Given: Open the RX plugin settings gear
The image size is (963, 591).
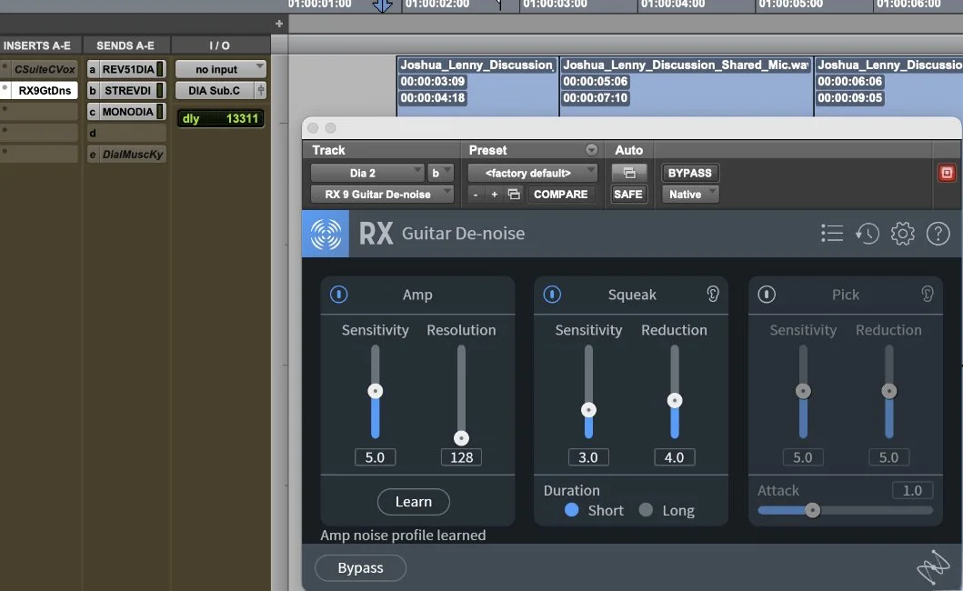Looking at the screenshot, I should (x=903, y=234).
